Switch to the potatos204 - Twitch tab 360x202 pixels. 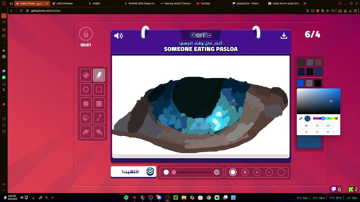click(x=247, y=3)
